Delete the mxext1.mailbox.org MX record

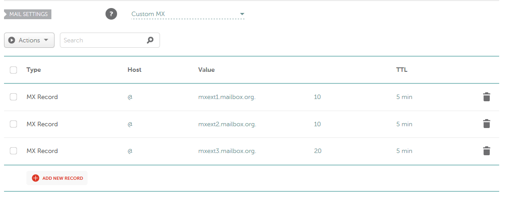coord(487,97)
